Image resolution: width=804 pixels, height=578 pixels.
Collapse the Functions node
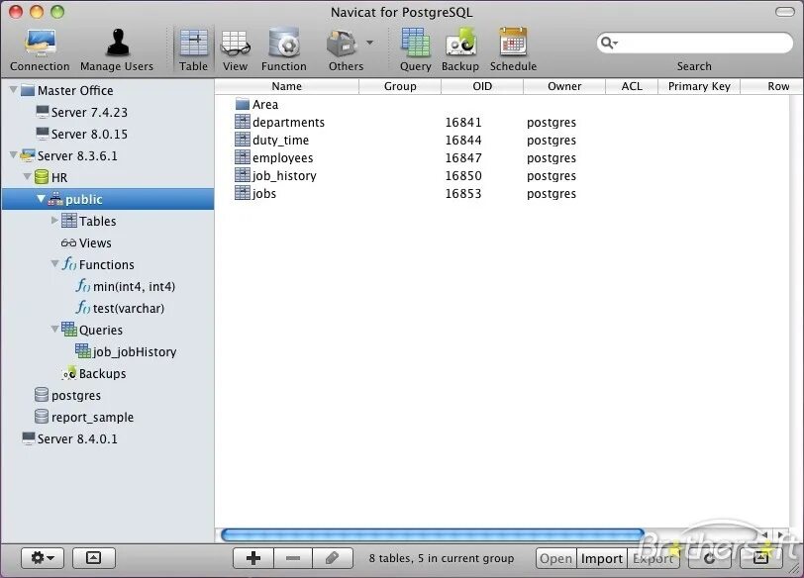[54, 264]
